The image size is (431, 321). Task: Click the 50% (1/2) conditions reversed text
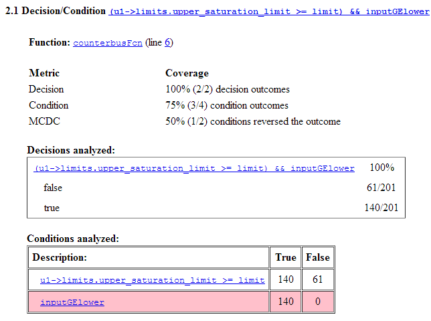click(x=253, y=121)
